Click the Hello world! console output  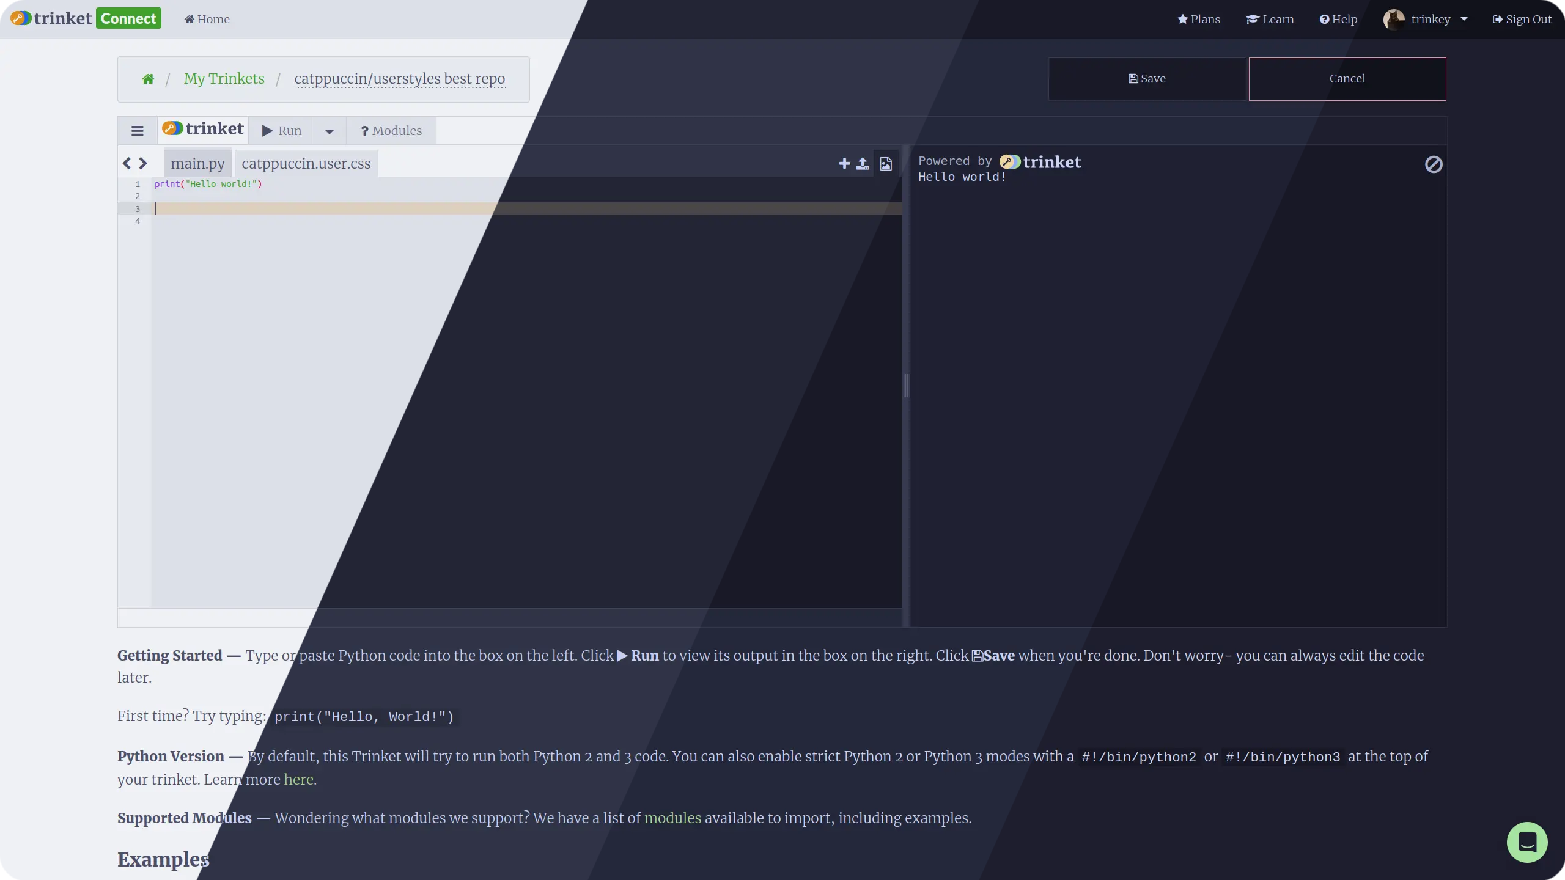[962, 177]
